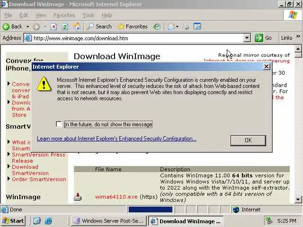Click the page icon in address bar

(28, 38)
